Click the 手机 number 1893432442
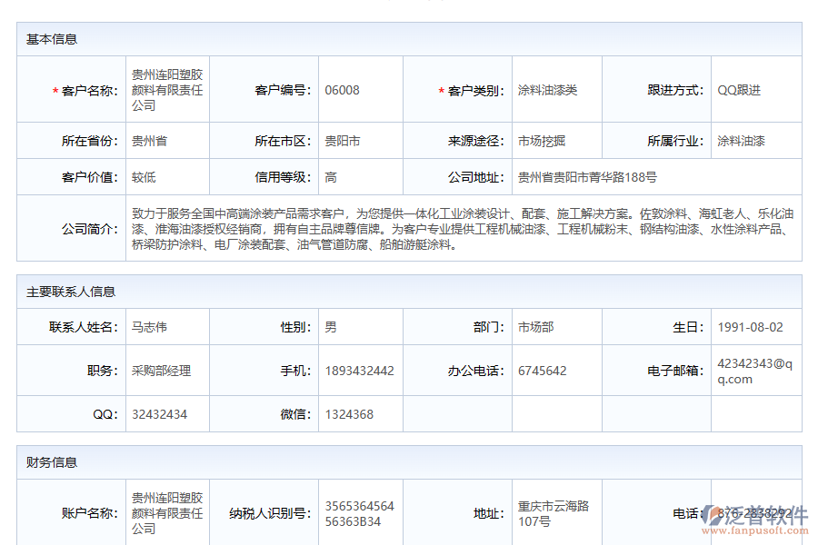The height and width of the screenshot is (545, 818). coord(359,371)
